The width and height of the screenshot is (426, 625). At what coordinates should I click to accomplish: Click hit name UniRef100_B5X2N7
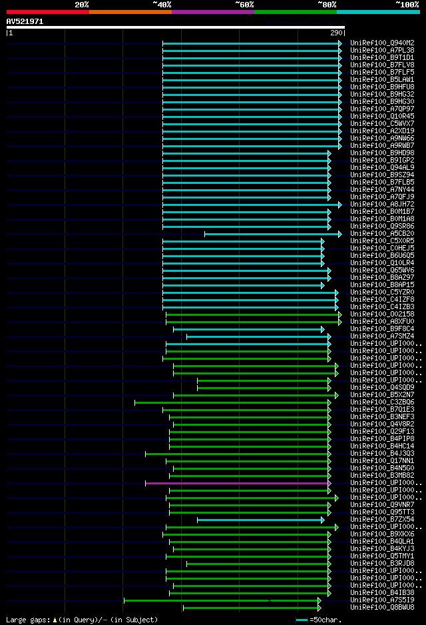382,394
